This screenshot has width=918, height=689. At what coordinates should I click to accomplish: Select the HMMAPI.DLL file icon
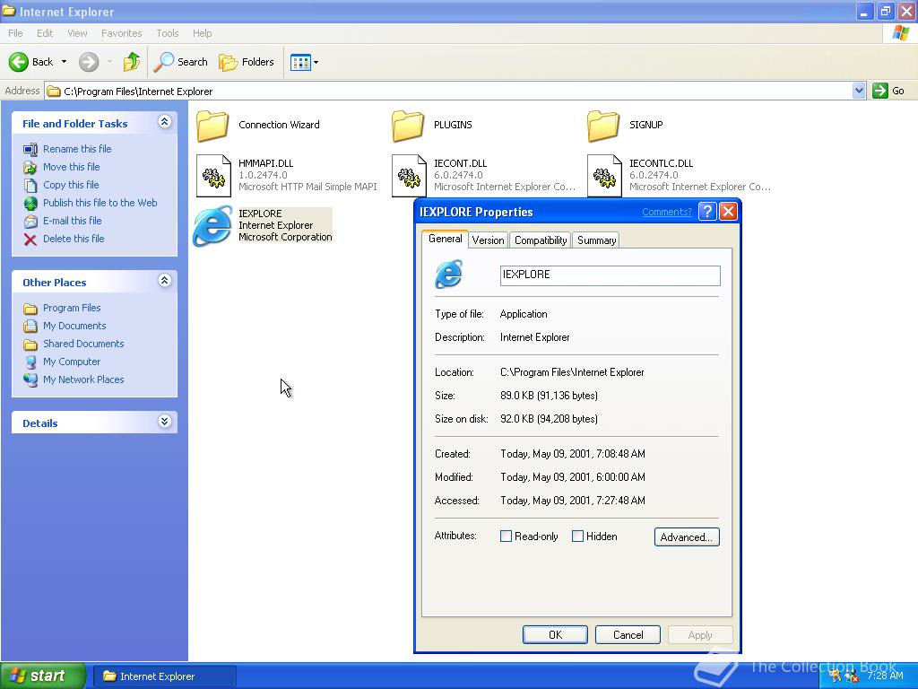click(x=213, y=176)
